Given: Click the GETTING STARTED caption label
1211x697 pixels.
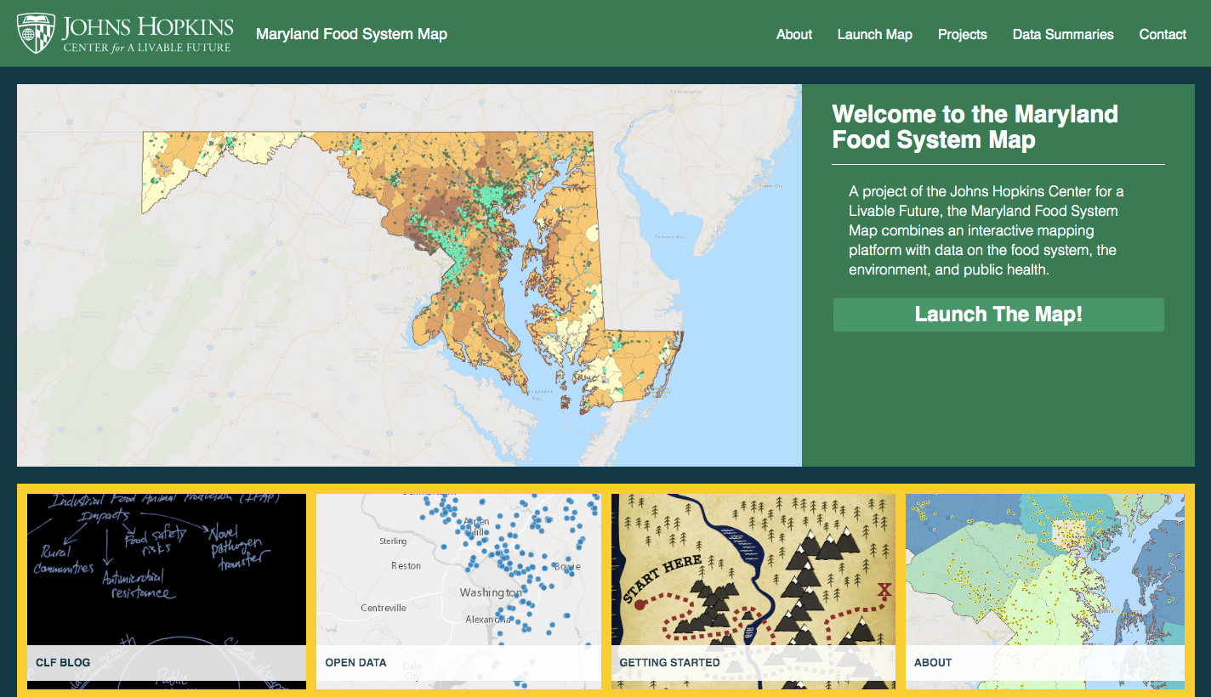Looking at the screenshot, I should [x=669, y=662].
